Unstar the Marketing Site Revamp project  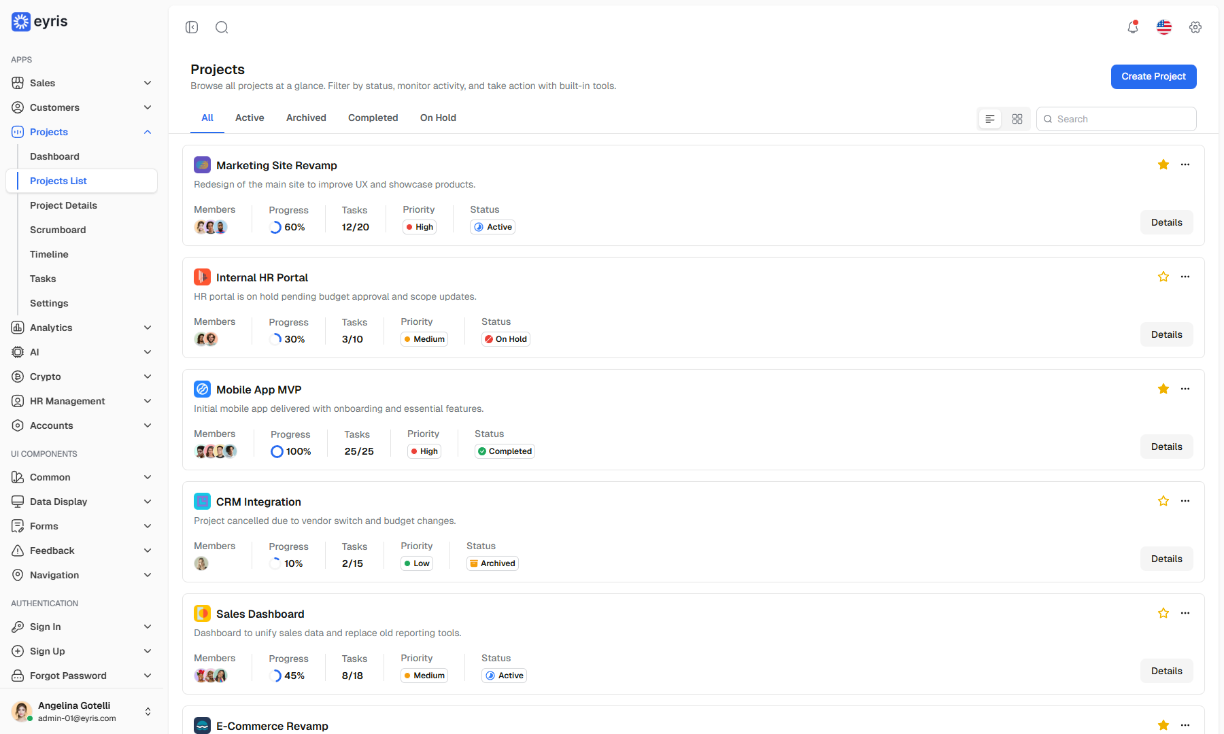pyautogui.click(x=1163, y=164)
